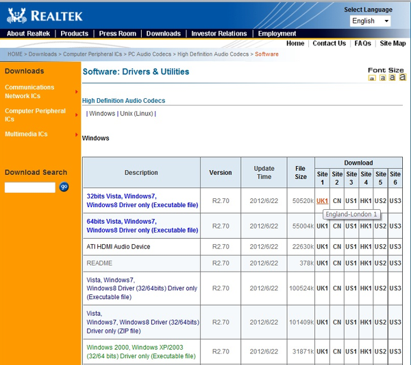This screenshot has width=411, height=365.
Task: Open Employment menu
Action: (x=277, y=34)
